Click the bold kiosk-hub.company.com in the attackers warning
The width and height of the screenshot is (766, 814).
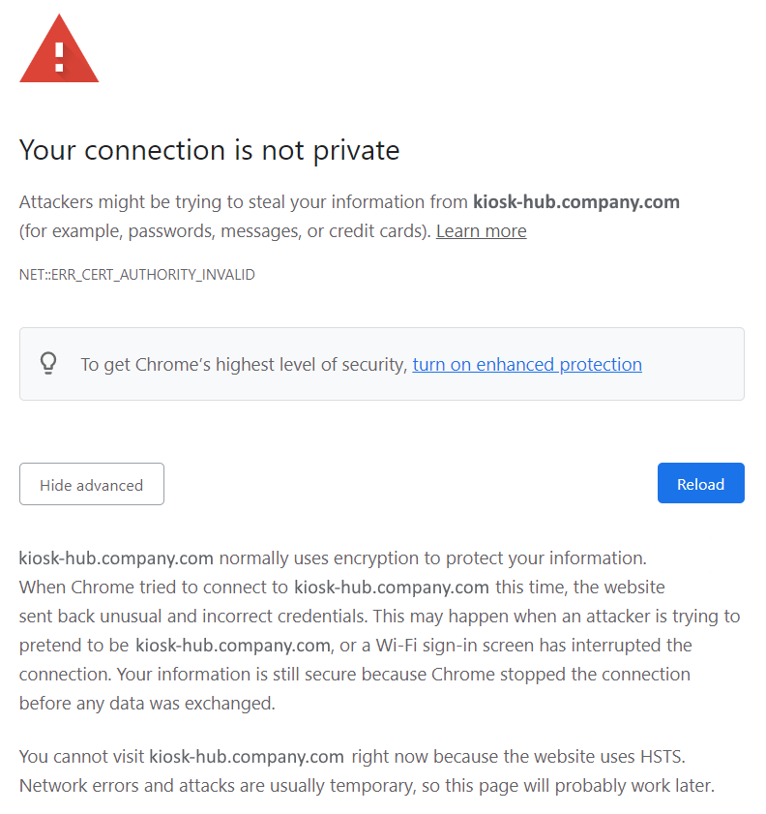click(575, 202)
